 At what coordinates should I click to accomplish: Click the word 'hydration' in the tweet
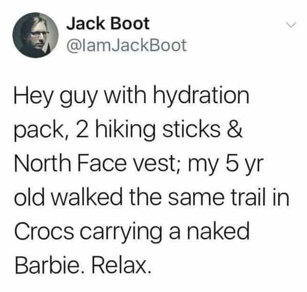[x=201, y=96]
